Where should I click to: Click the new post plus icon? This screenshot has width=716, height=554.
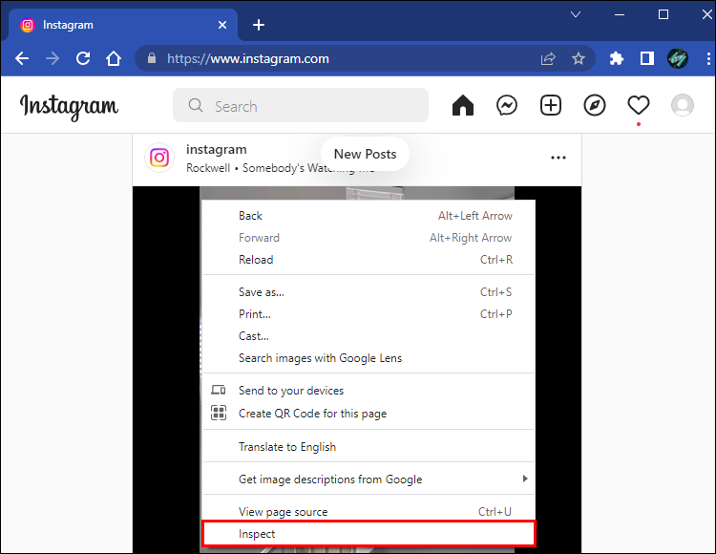click(551, 105)
